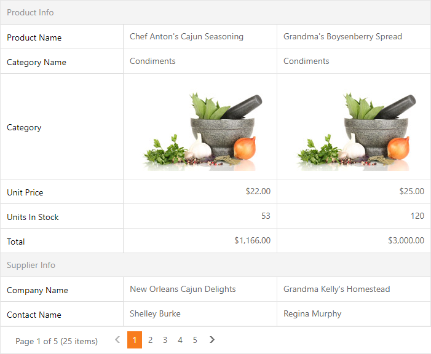Go to the next pager page arrow
Screen dimensions: 431x354
pos(212,340)
